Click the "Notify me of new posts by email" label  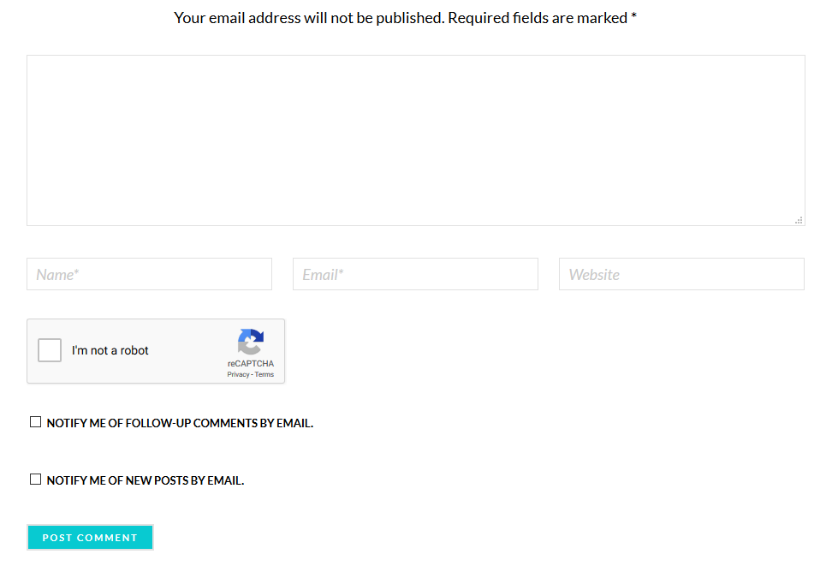click(x=146, y=480)
